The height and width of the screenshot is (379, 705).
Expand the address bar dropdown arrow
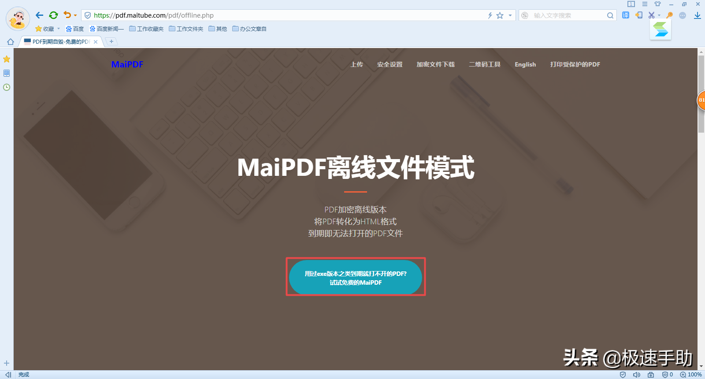tap(510, 15)
